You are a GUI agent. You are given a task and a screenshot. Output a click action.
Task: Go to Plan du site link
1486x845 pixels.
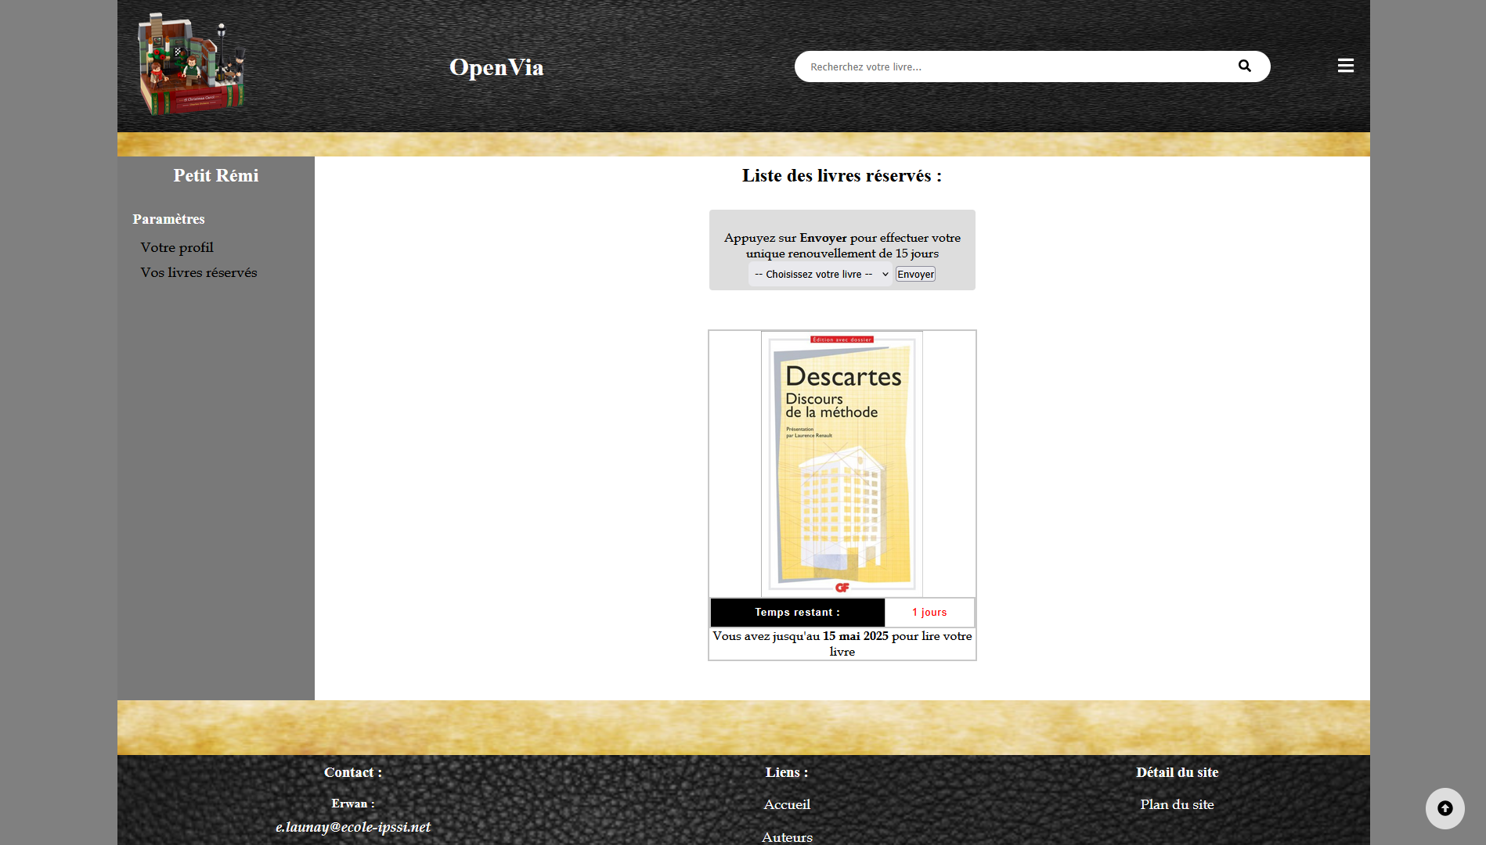(1177, 804)
